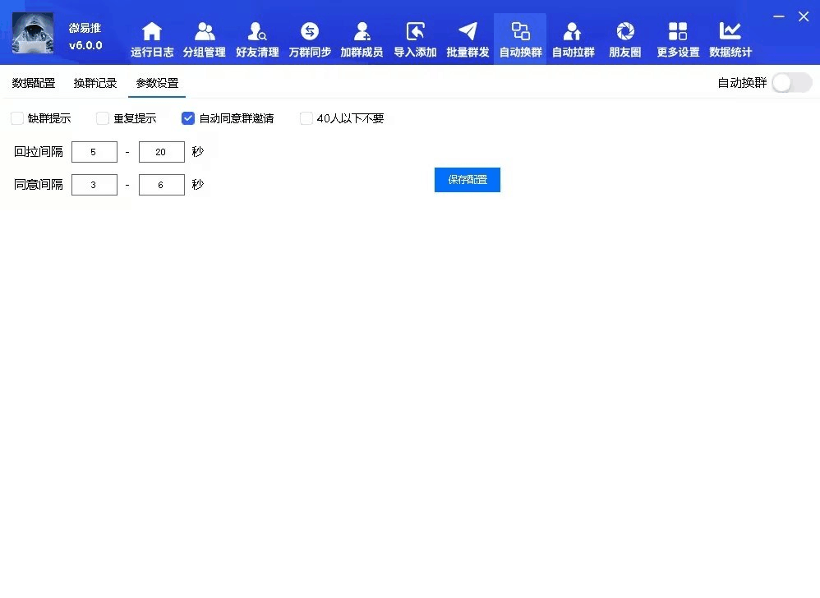820x598 pixels.
Task: Open 更多设置 grid icon
Action: click(x=678, y=33)
